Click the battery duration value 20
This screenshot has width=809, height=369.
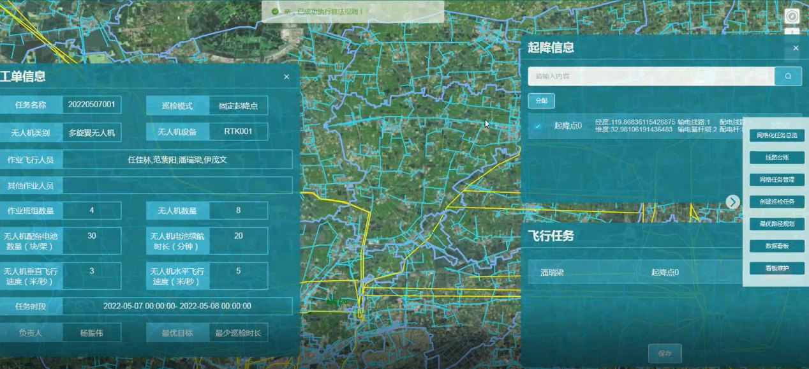click(x=239, y=241)
